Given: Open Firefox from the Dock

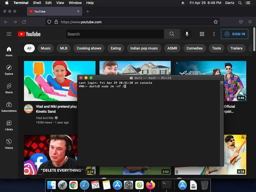Looking at the screenshot, I should pyautogui.click(x=150, y=185).
